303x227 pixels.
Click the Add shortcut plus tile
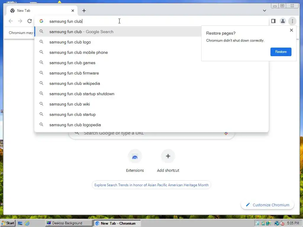(x=168, y=161)
